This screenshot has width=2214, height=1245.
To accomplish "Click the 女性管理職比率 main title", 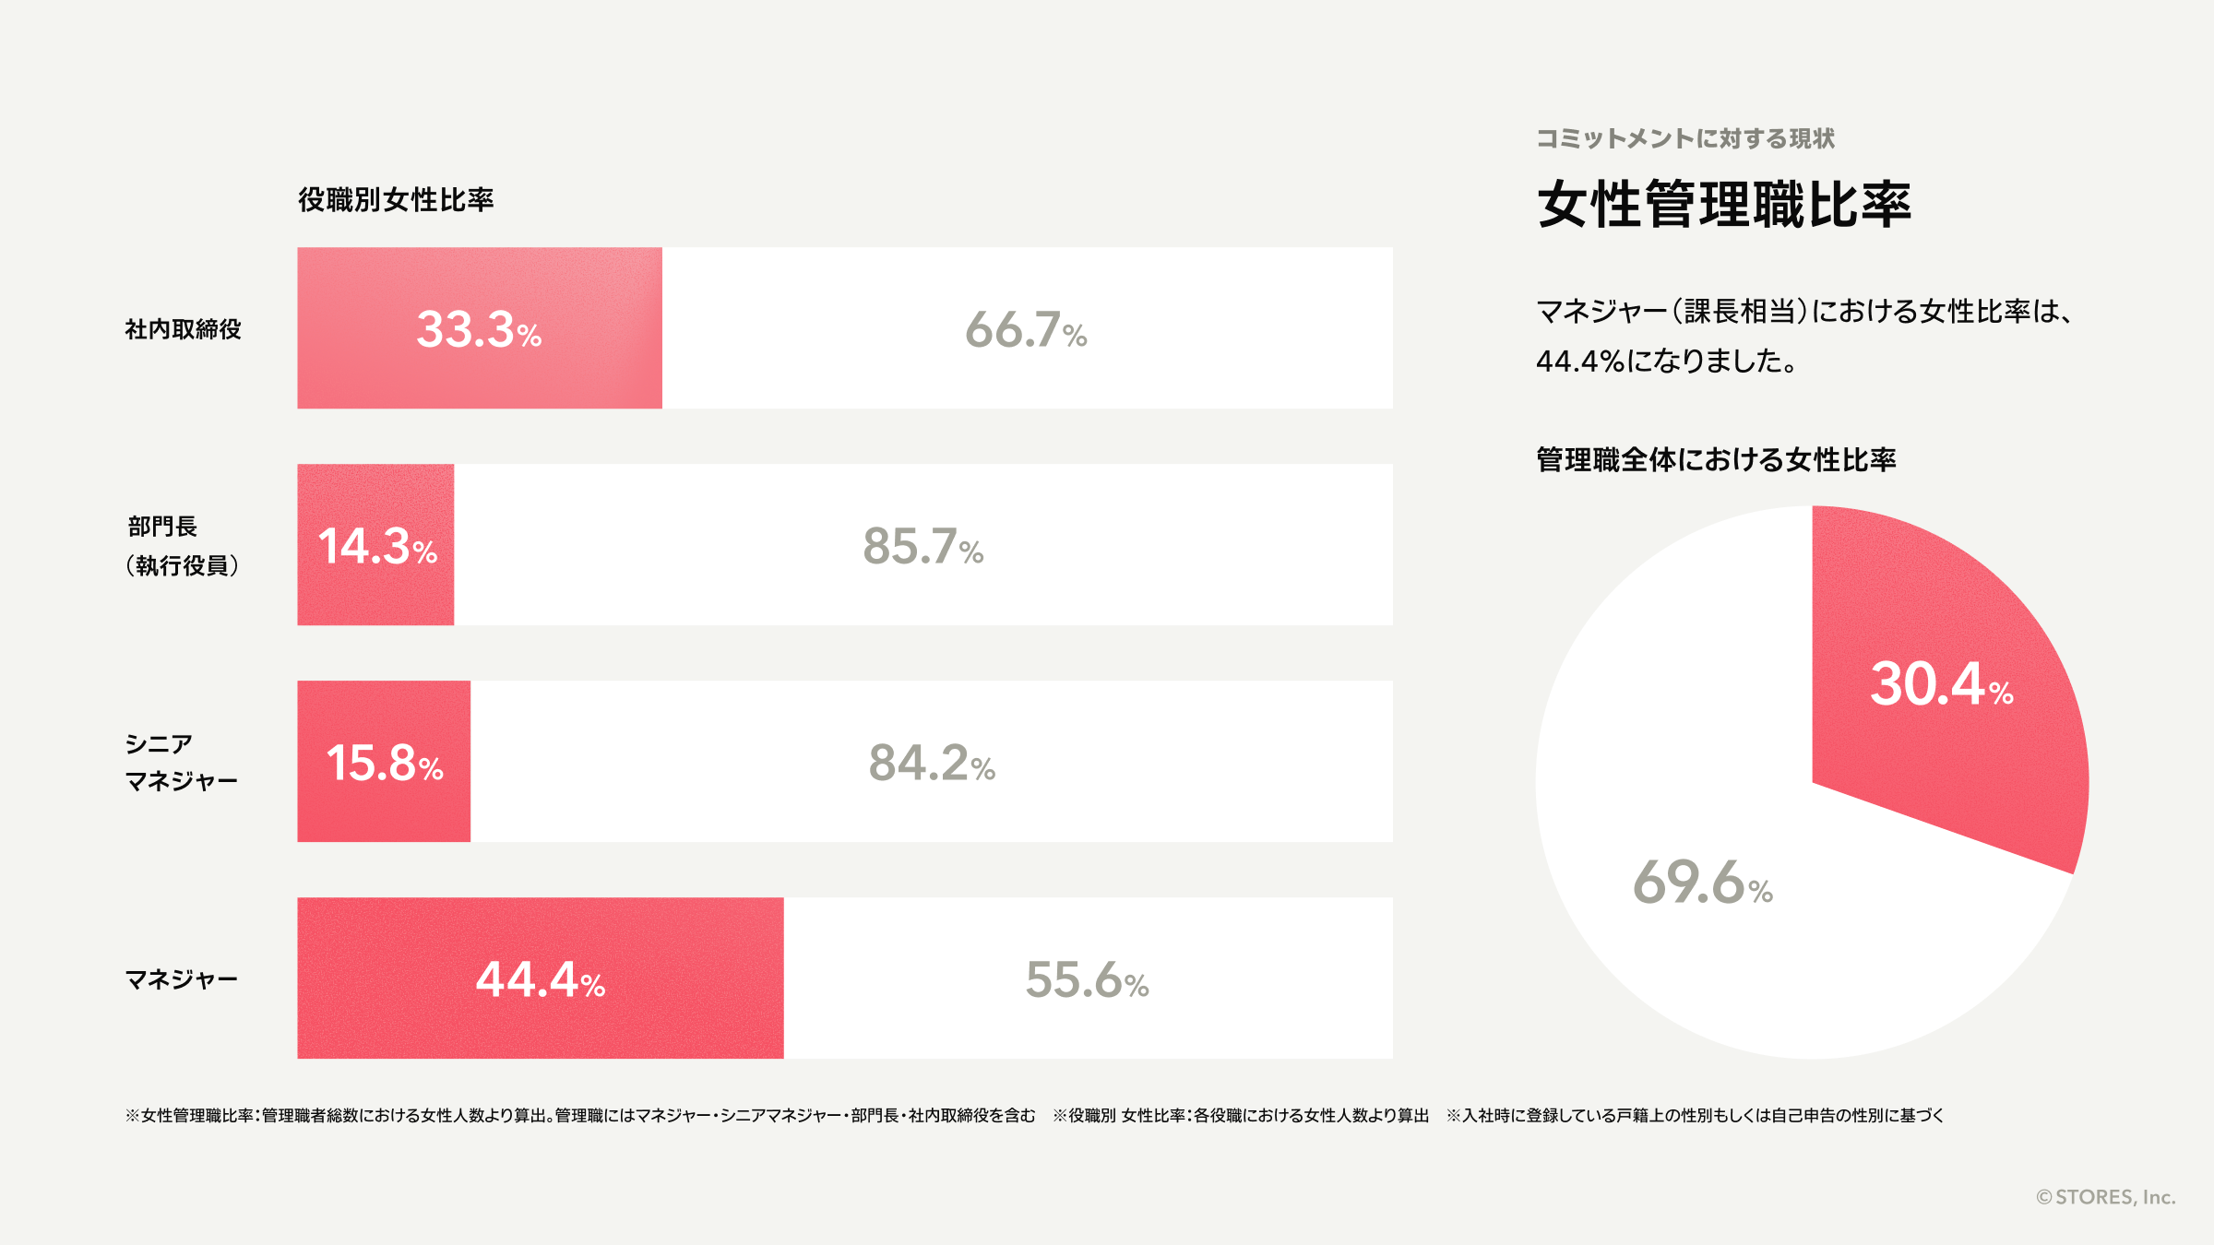I will click(1723, 205).
